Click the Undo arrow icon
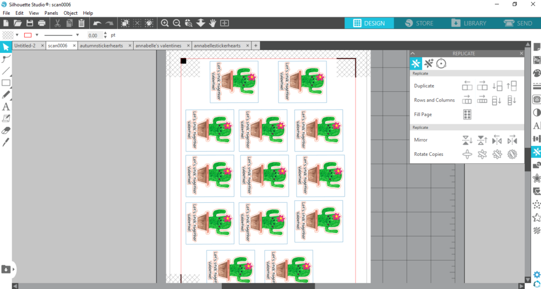Screen dimensions: 541x289 (x=97, y=23)
